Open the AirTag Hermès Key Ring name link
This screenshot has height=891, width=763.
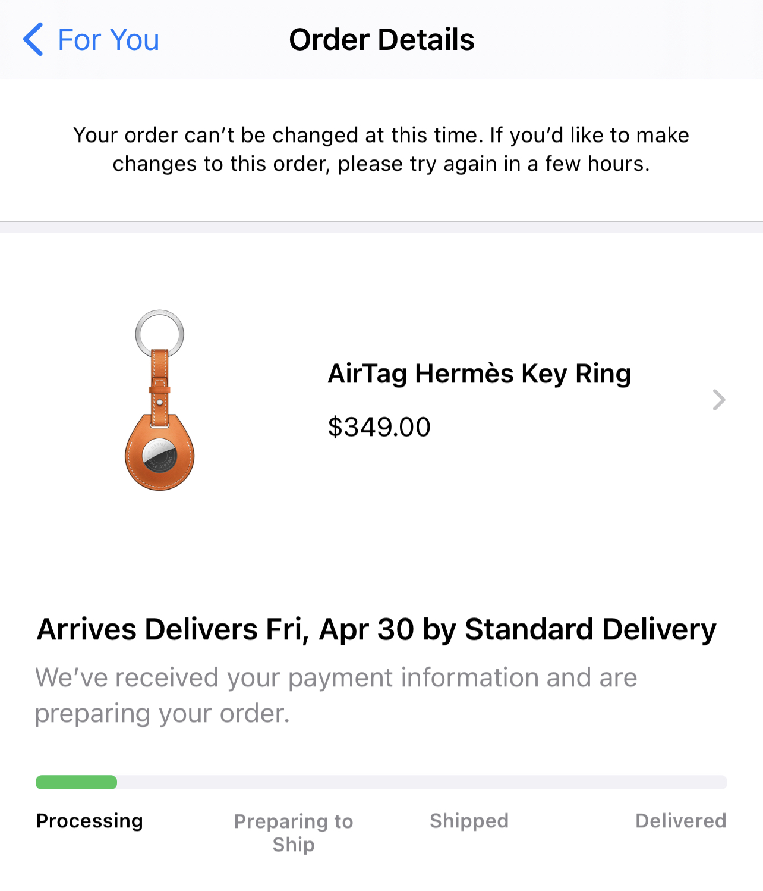point(479,374)
